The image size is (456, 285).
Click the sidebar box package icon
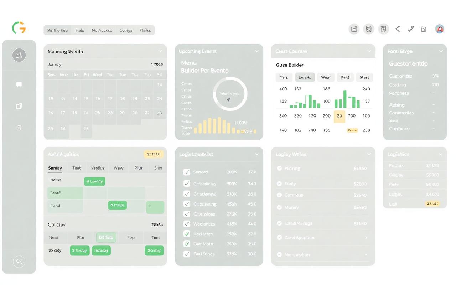pyautogui.click(x=19, y=106)
